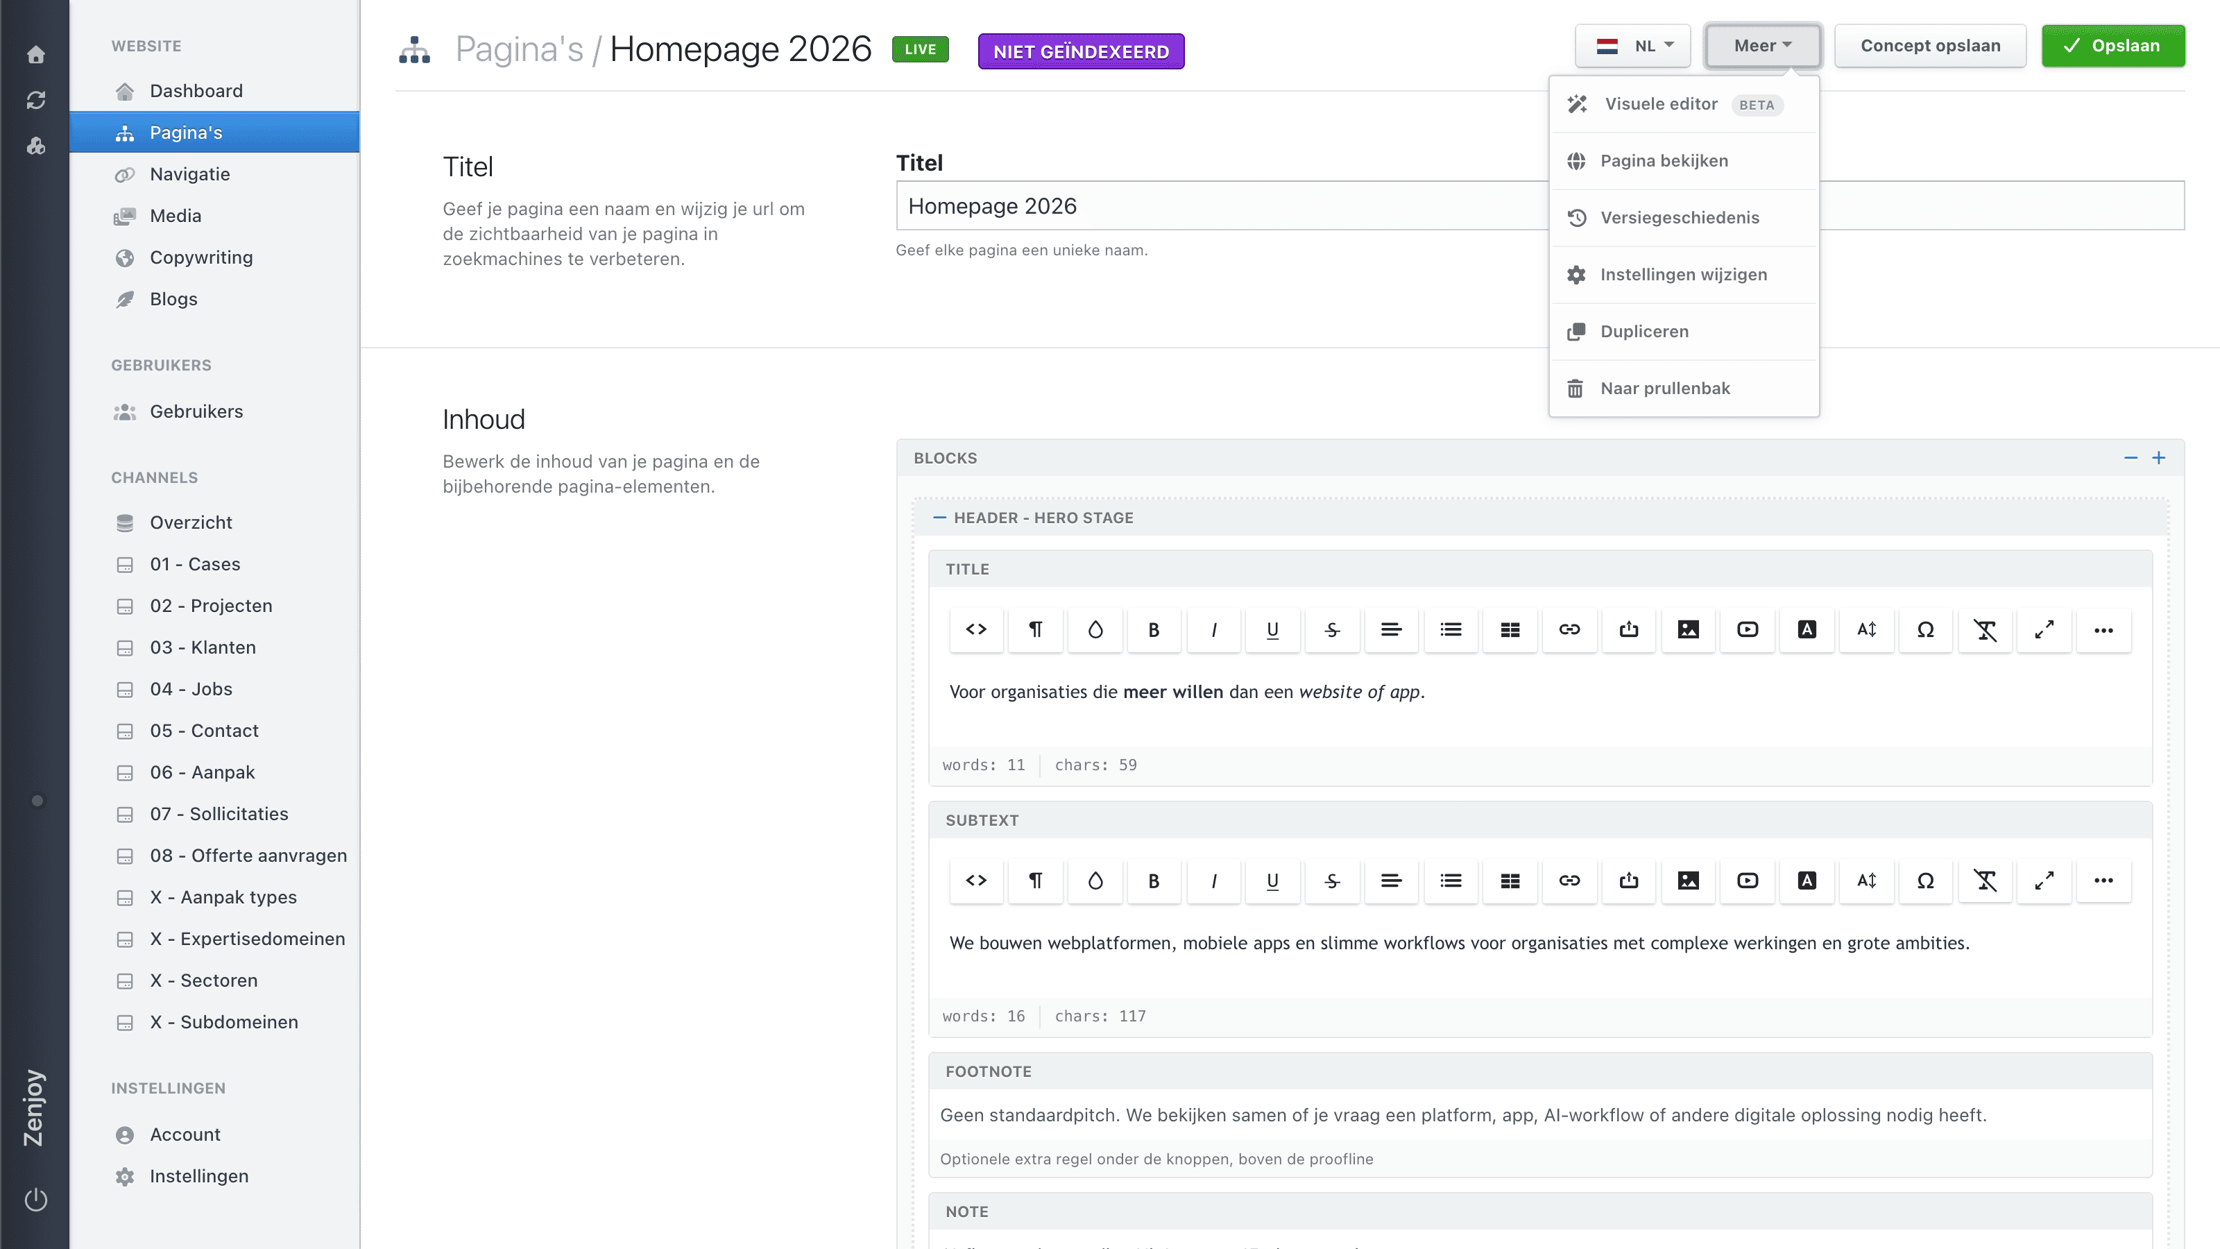This screenshot has width=2220, height=1249.
Task: Choose Naar prullenbak in the menu
Action: tap(1684, 389)
